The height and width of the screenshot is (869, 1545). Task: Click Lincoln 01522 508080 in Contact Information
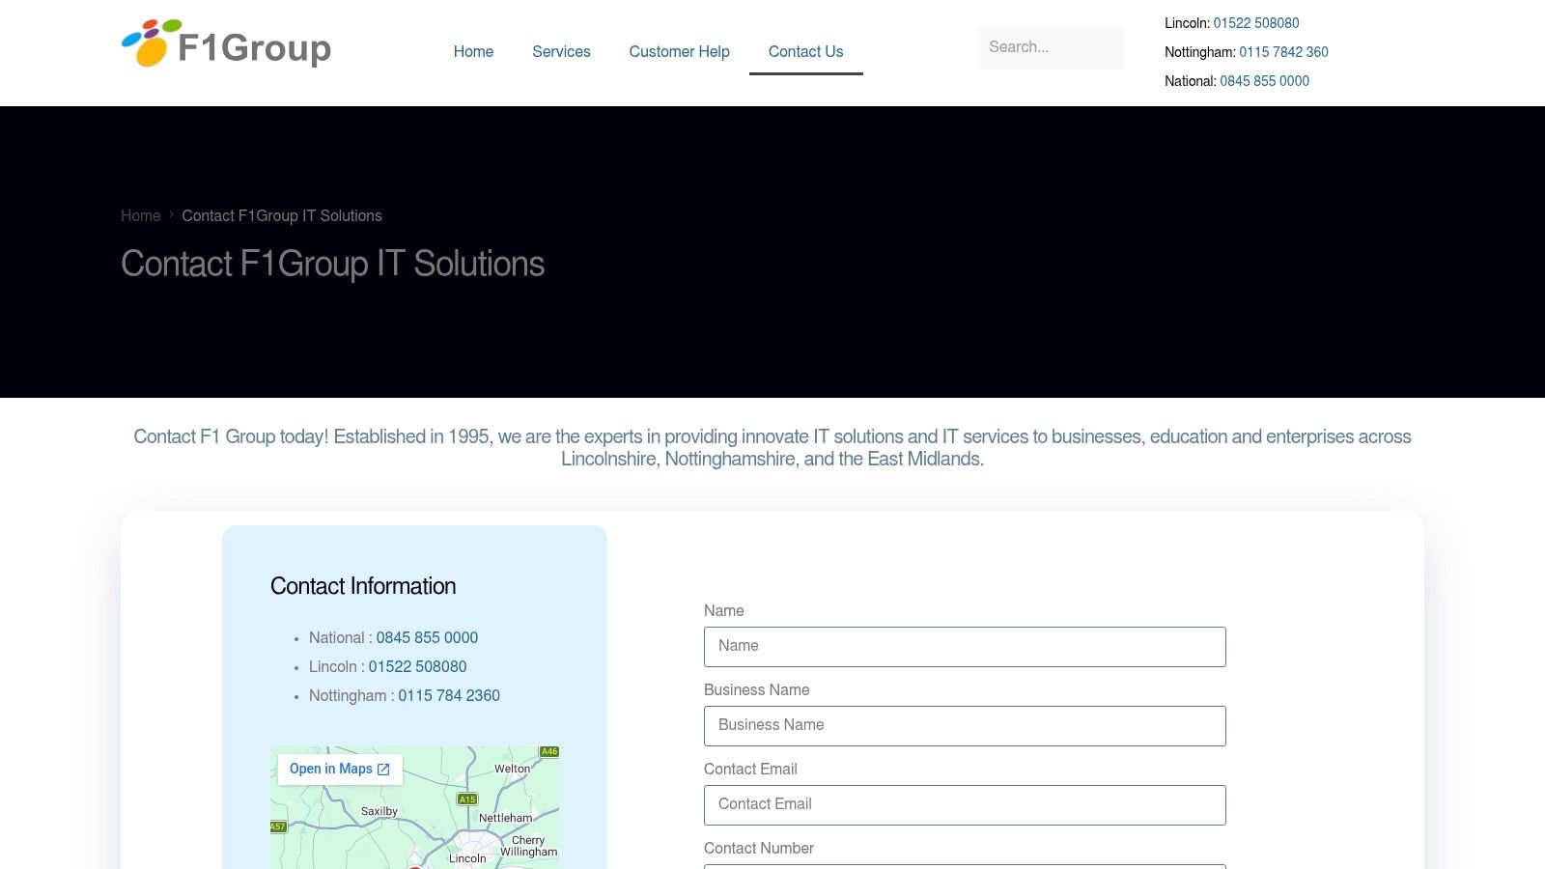417,667
